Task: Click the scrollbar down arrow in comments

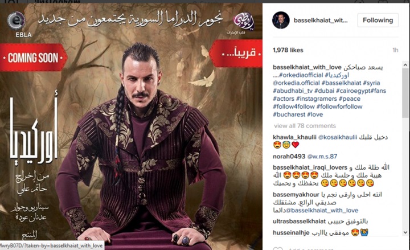Action: click(x=405, y=232)
